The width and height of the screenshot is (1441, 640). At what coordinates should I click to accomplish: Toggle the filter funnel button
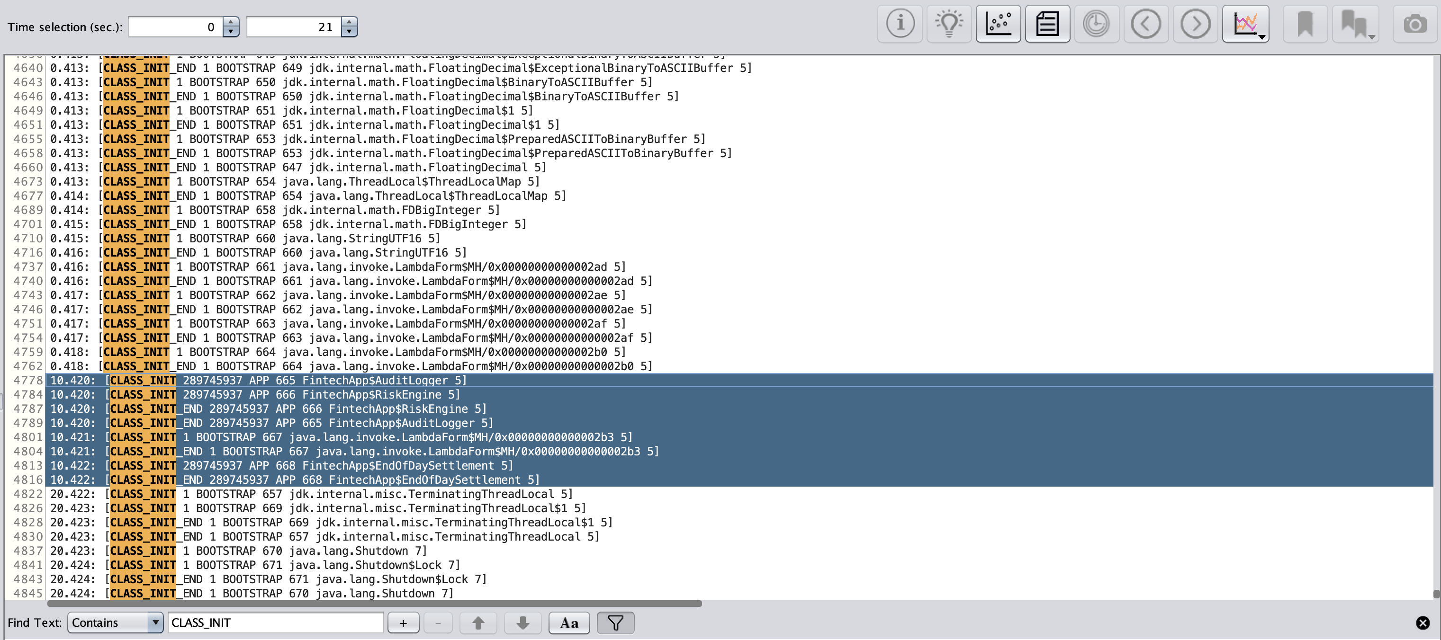[x=615, y=622]
